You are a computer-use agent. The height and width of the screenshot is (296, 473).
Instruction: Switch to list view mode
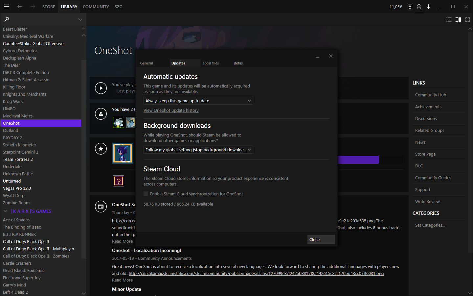click(x=449, y=20)
